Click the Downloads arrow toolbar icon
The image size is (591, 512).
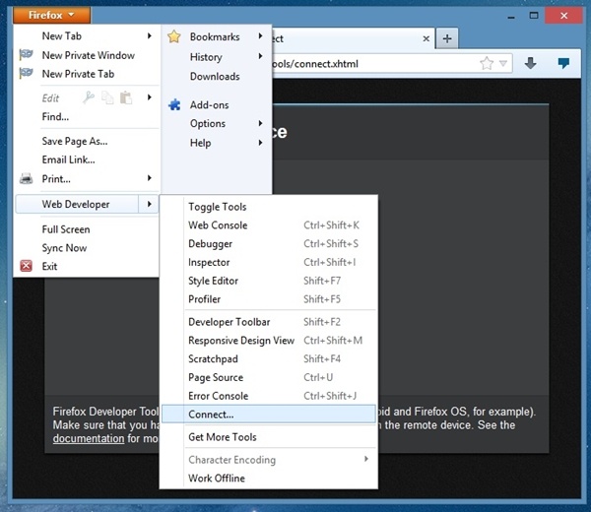pyautogui.click(x=530, y=63)
